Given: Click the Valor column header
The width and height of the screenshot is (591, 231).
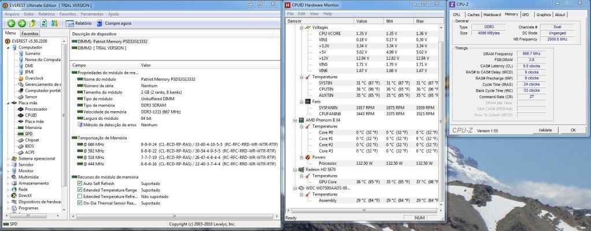Looking at the screenshot, I should tap(209, 65).
